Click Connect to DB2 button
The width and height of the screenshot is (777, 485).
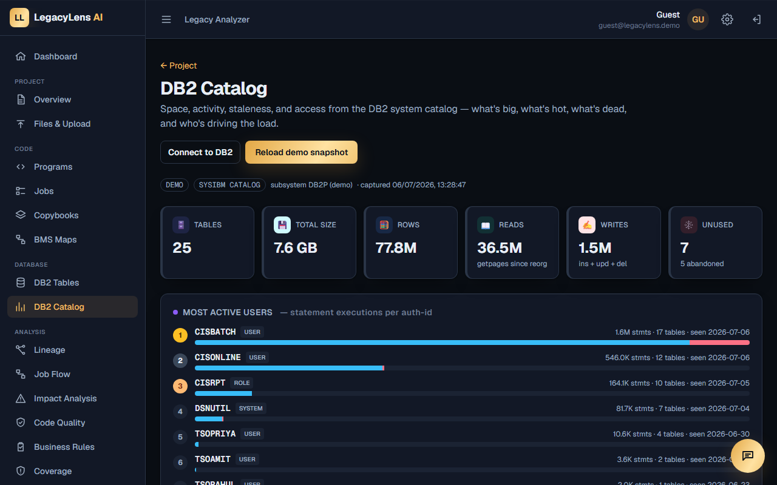point(200,152)
